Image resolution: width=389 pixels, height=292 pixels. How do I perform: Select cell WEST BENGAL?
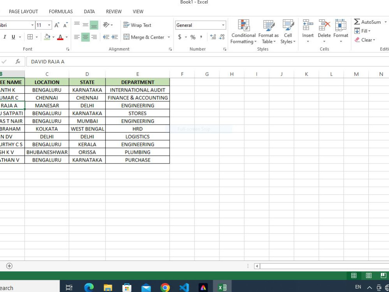click(x=87, y=128)
